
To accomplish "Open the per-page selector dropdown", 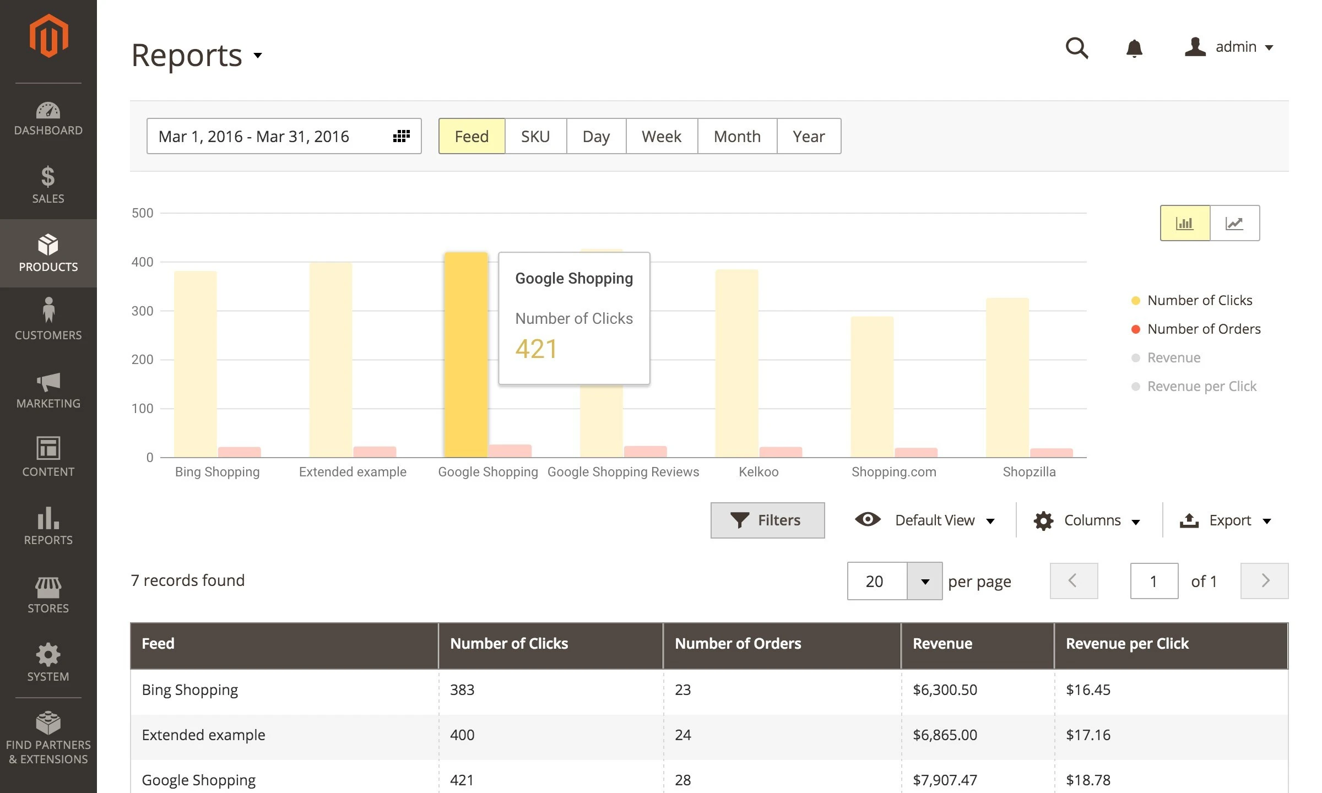I will click(x=924, y=581).
